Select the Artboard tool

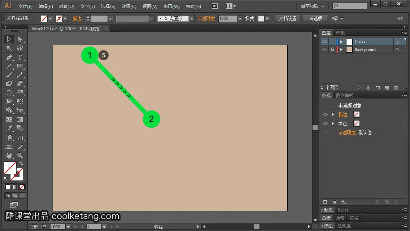pos(9,147)
